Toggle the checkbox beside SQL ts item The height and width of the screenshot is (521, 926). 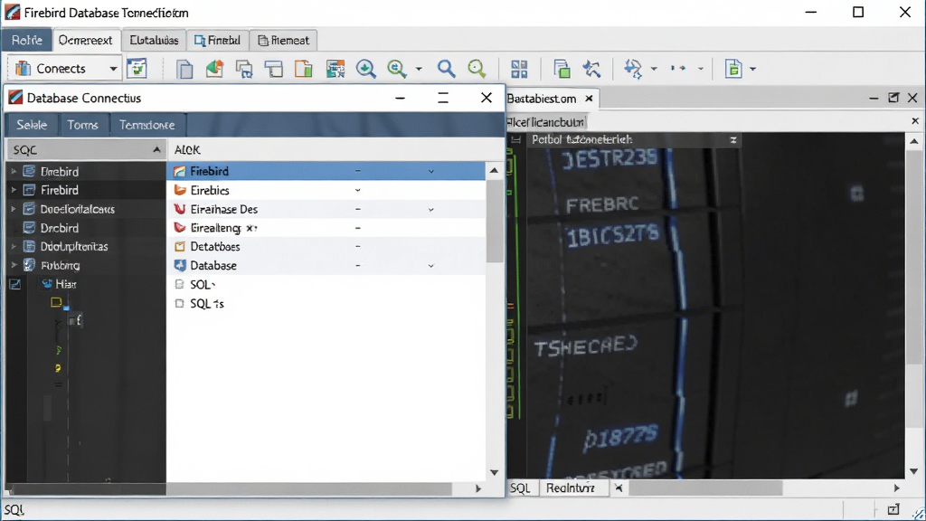coord(180,304)
